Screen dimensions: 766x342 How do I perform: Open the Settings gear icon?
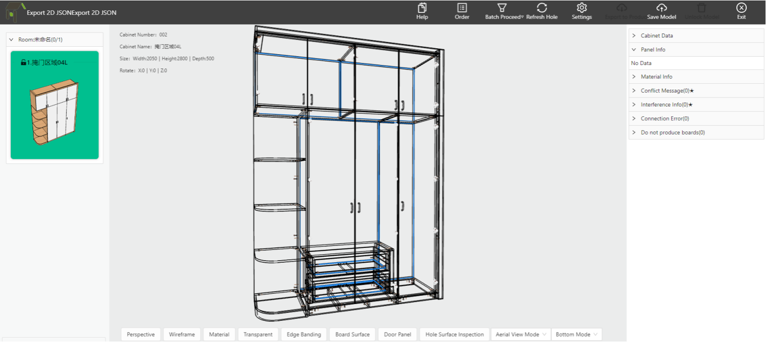pyautogui.click(x=582, y=8)
